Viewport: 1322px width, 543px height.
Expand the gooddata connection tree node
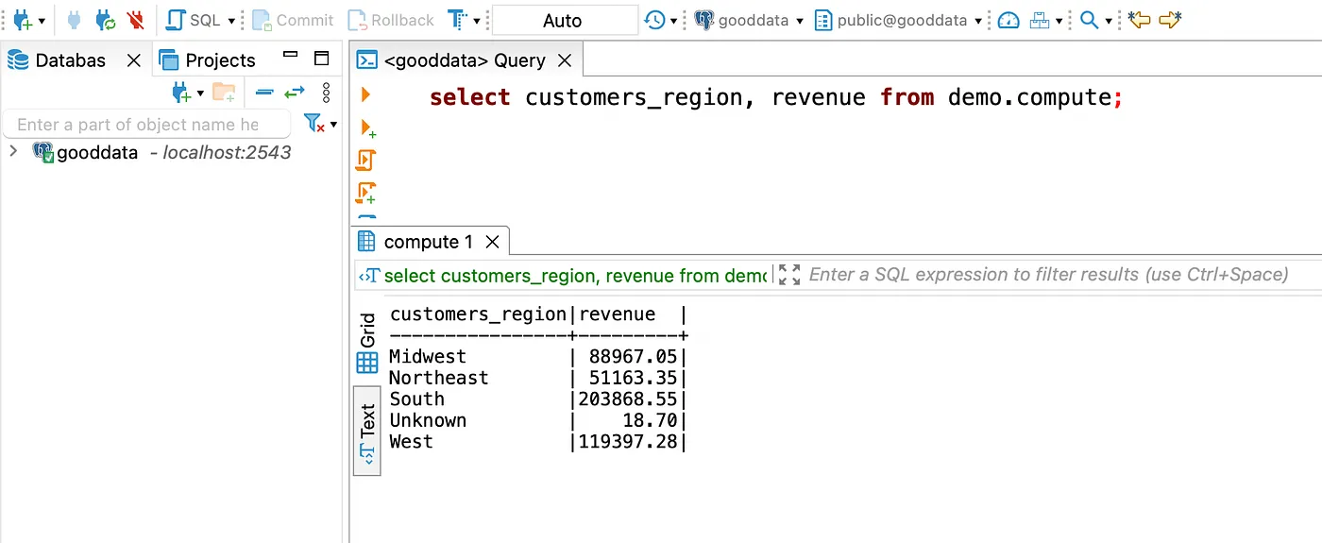(13, 151)
